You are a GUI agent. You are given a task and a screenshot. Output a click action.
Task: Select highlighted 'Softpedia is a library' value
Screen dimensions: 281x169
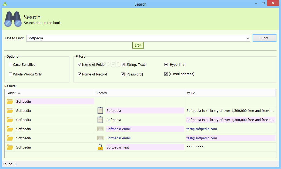click(x=230, y=120)
